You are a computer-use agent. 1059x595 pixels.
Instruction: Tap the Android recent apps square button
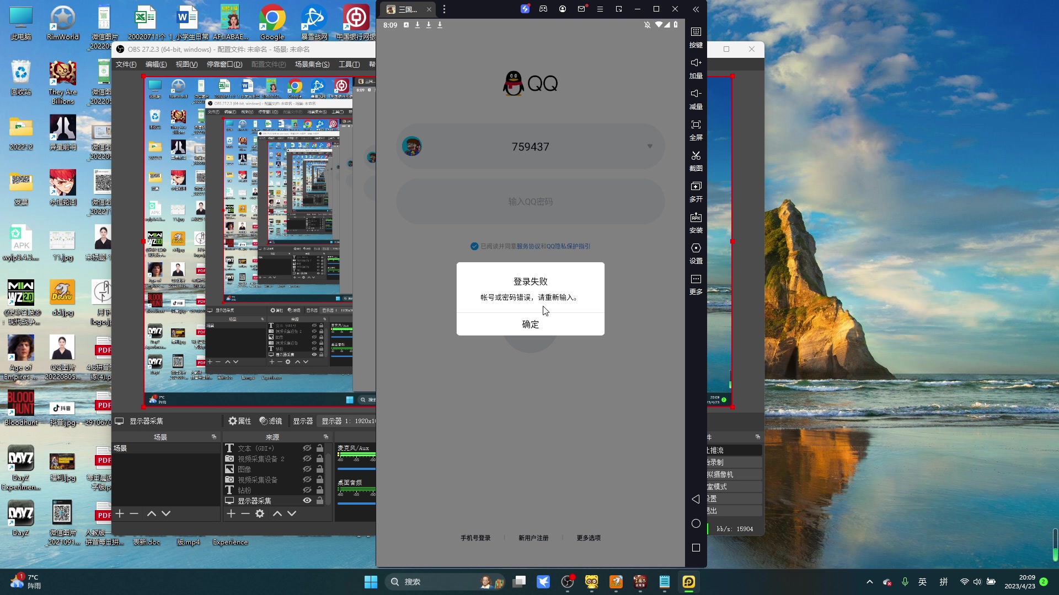[696, 548]
